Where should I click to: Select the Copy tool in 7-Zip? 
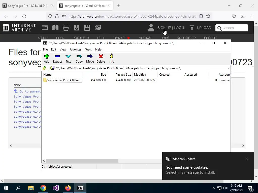click(79, 58)
